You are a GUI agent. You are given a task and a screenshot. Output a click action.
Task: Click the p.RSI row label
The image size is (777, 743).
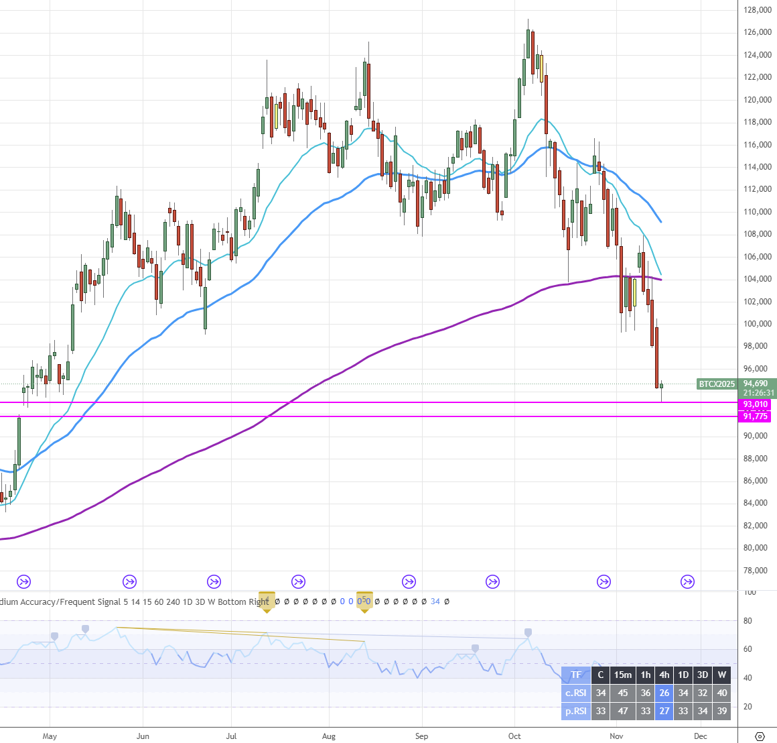pyautogui.click(x=576, y=711)
